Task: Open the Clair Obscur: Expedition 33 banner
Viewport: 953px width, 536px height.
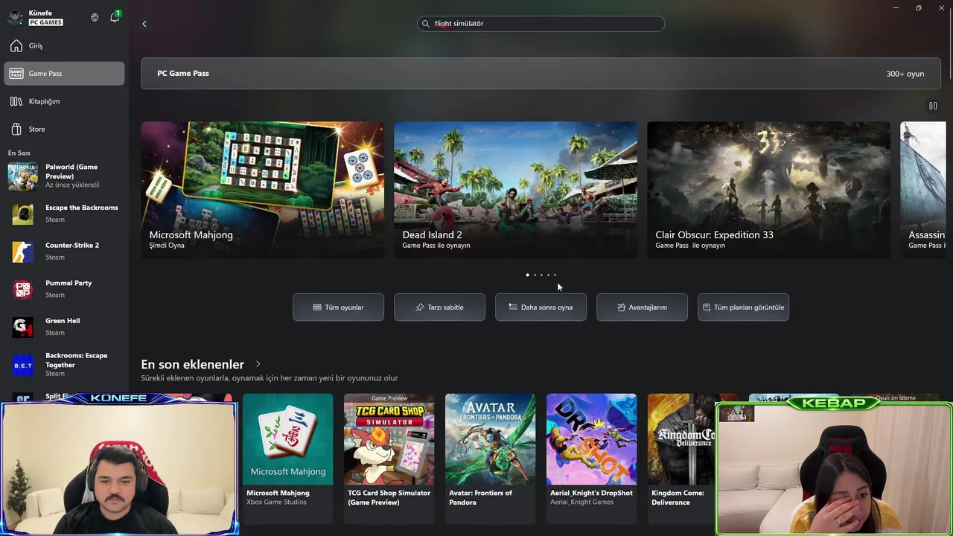Action: pyautogui.click(x=768, y=190)
